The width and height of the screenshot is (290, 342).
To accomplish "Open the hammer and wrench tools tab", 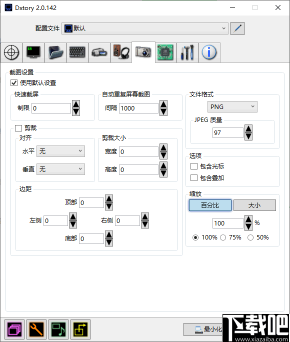I will pos(187,52).
